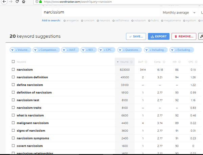Click the 'Add to search:' label
Viewport: 203px width, 155px height.
tap(51, 20)
